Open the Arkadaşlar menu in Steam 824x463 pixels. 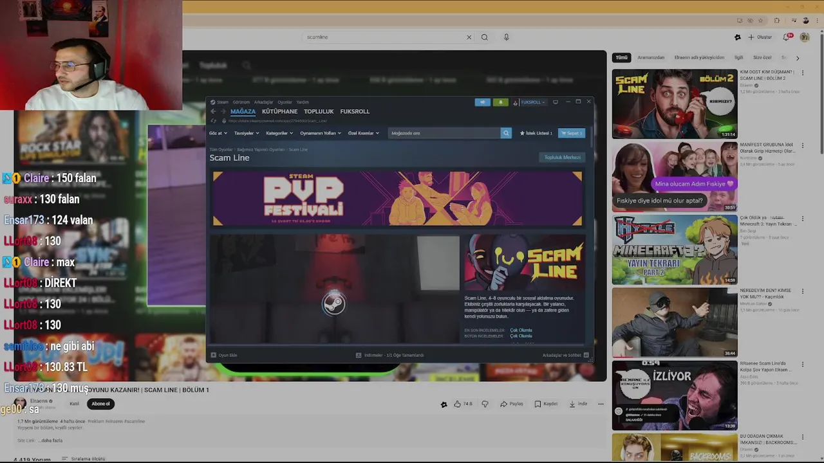point(263,102)
